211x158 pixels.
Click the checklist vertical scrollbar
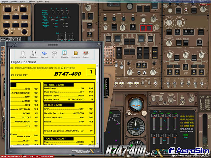click(x=97, y=105)
